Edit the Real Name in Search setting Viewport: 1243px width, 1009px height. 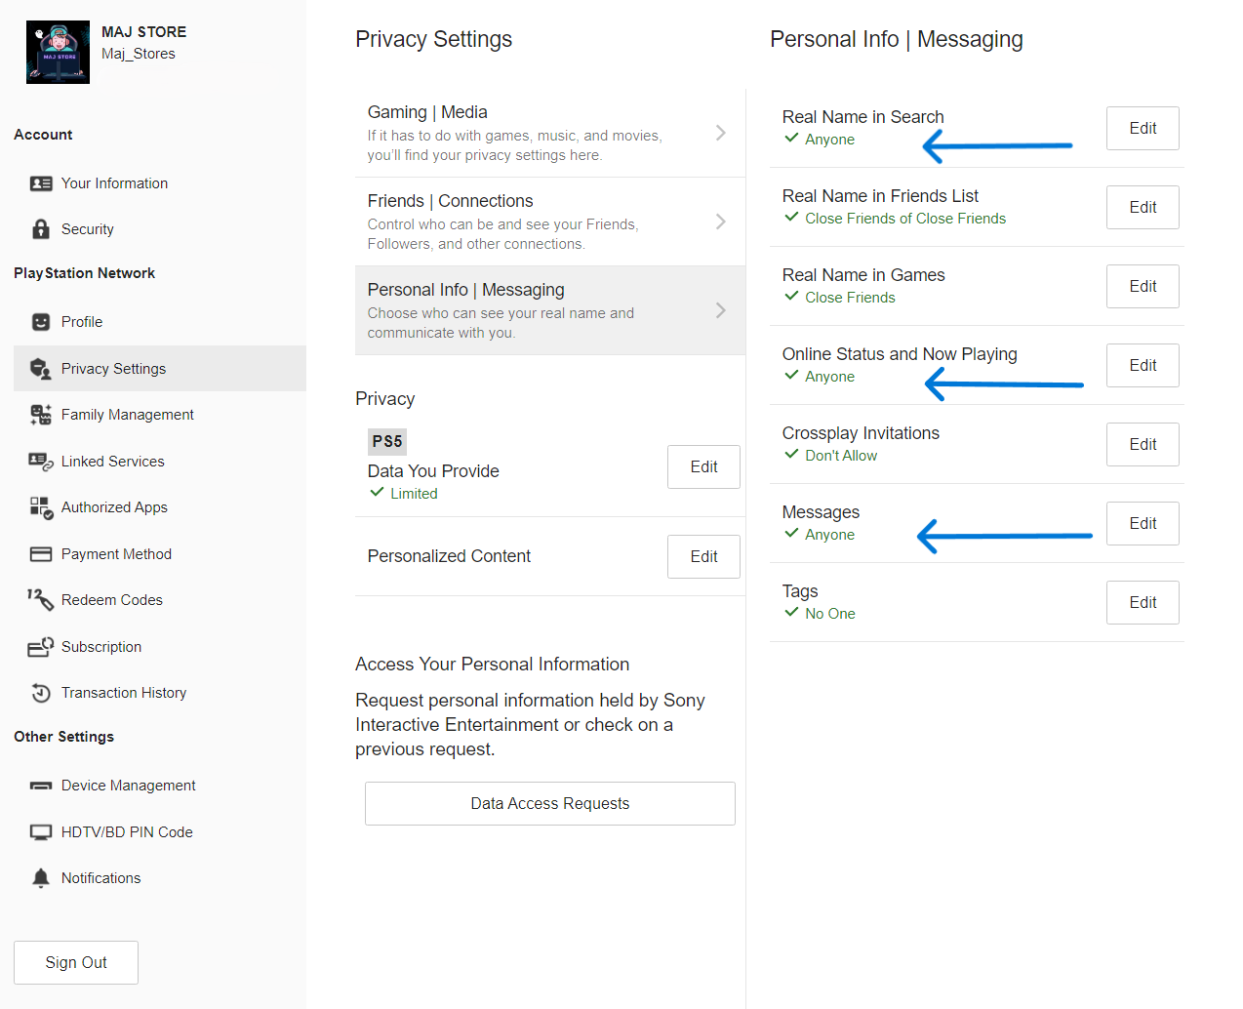[x=1143, y=129]
